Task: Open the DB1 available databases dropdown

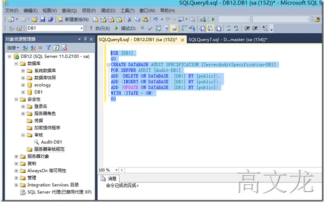Action: [82, 28]
